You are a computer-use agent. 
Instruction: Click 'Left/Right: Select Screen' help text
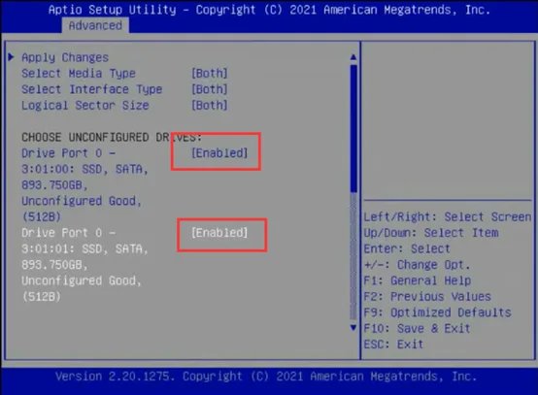point(448,216)
